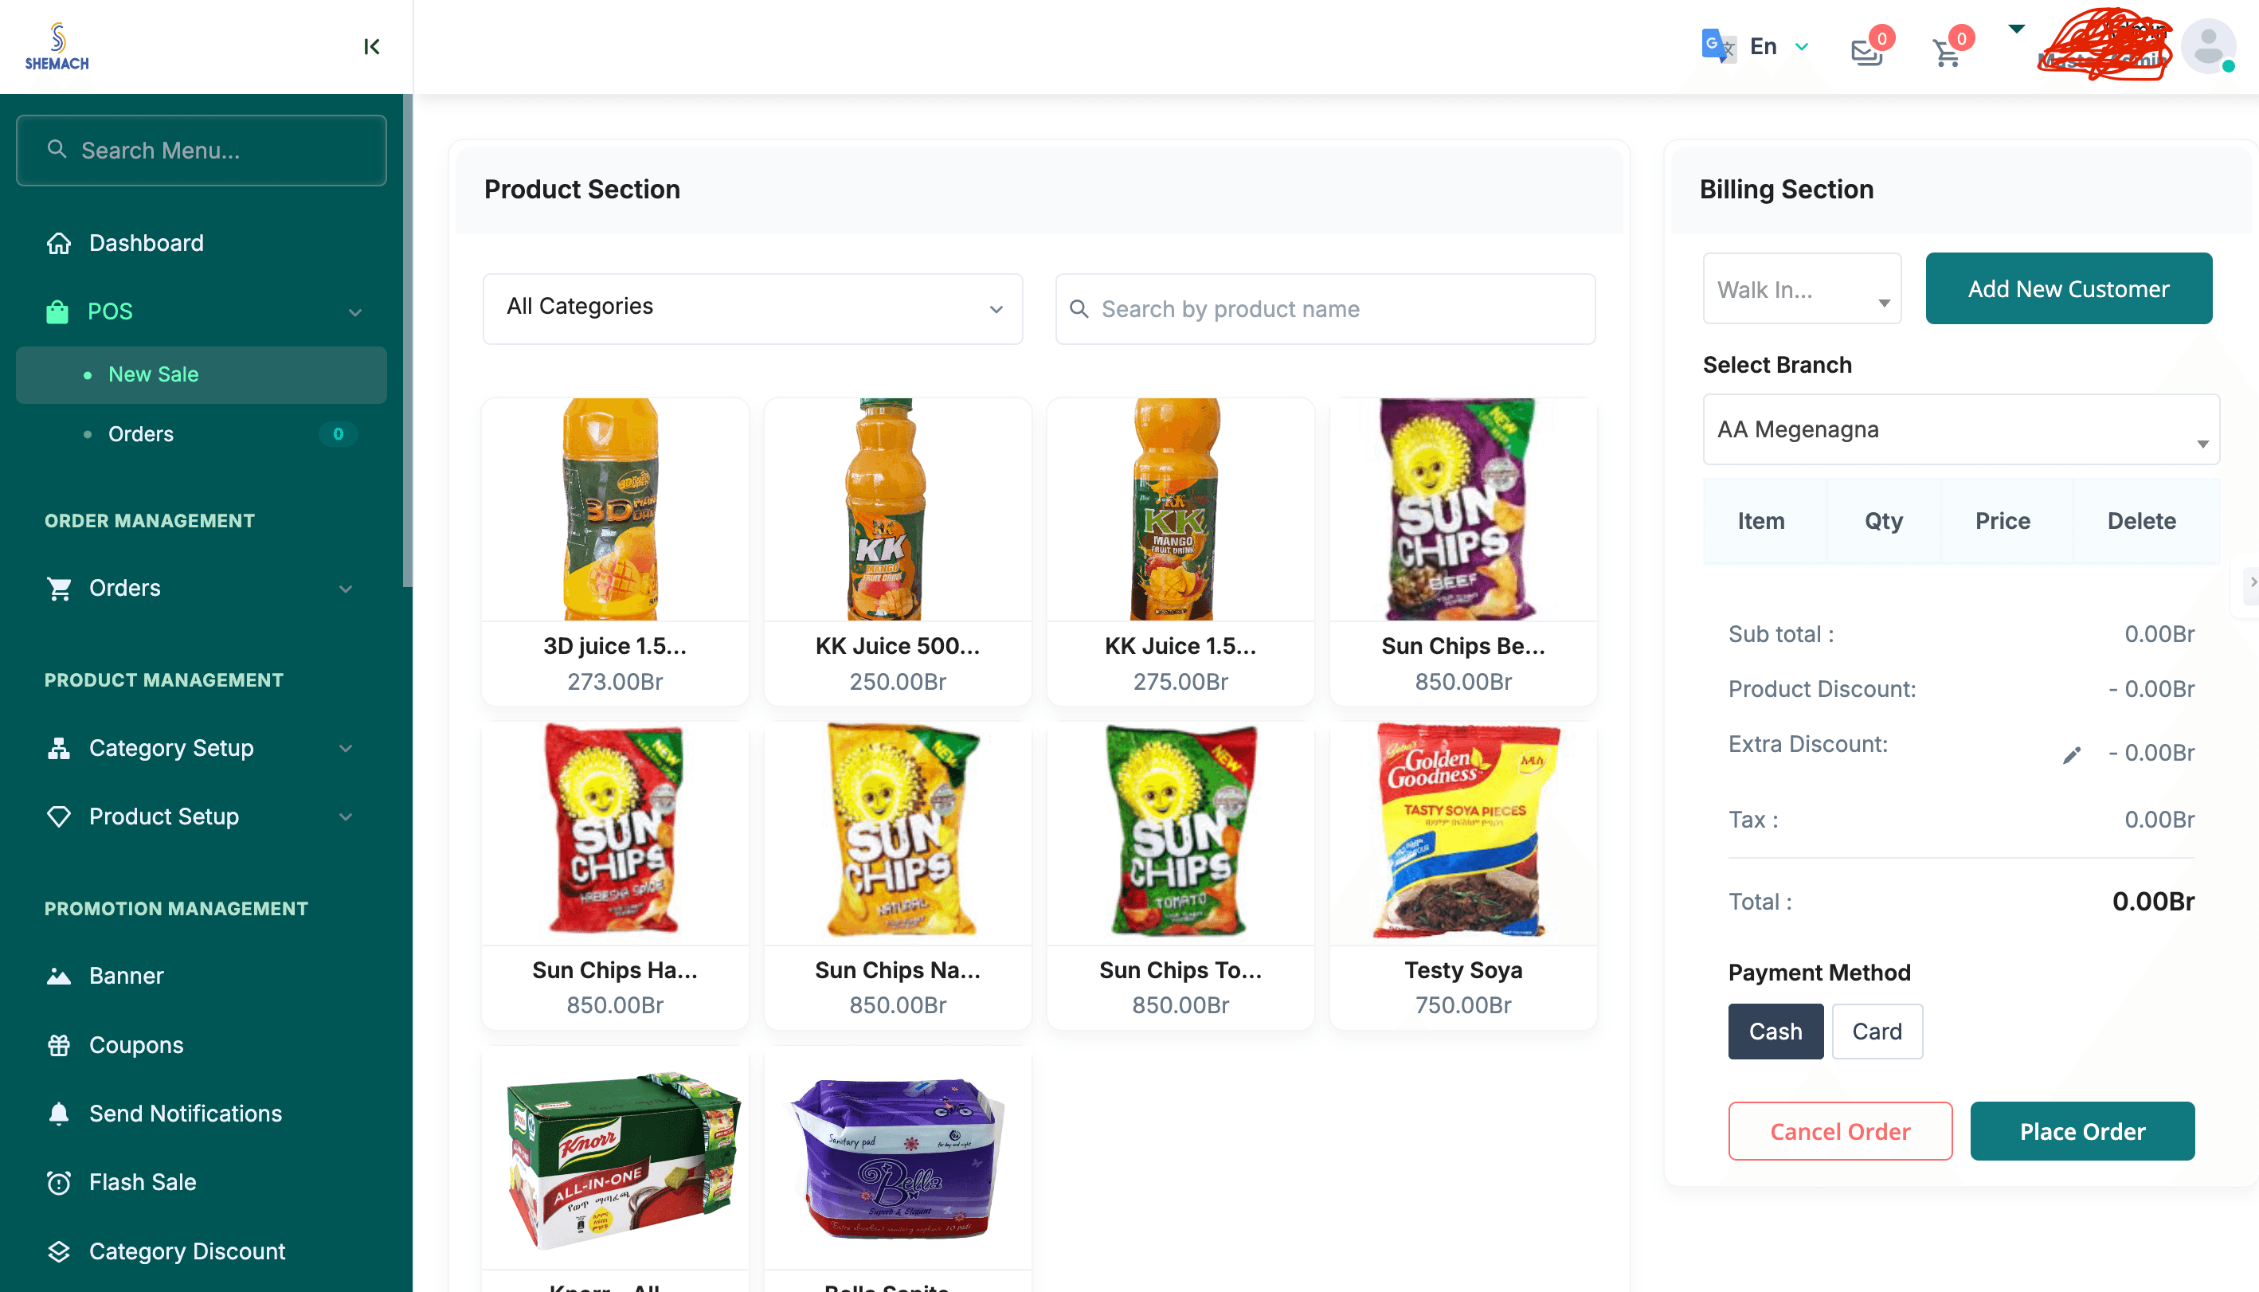2259x1292 pixels.
Task: Click the Place Order button
Action: [2081, 1131]
